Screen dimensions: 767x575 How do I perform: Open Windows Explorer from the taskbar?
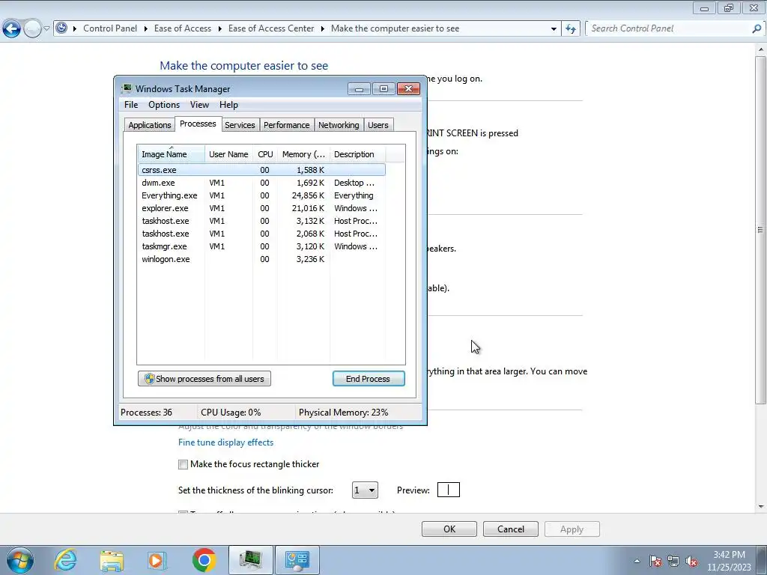[112, 560]
